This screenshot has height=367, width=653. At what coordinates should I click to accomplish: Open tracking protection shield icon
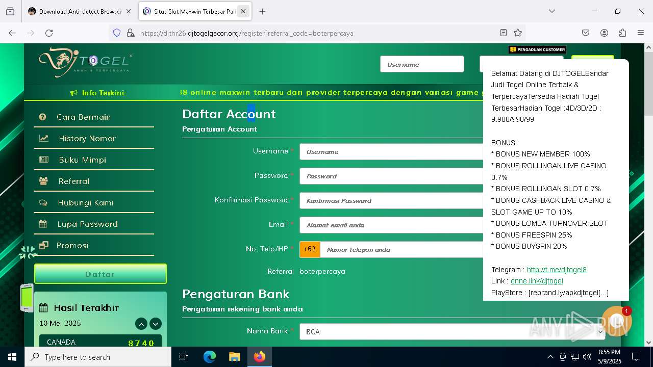[x=117, y=33]
